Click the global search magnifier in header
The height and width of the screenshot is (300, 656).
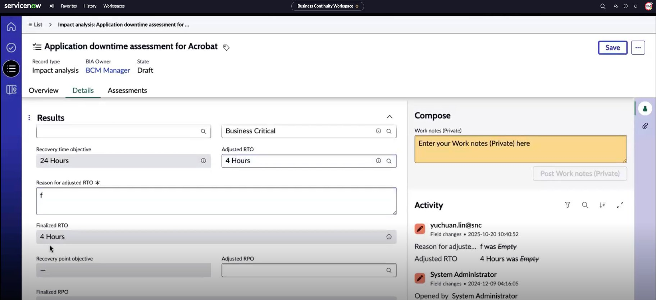603,6
